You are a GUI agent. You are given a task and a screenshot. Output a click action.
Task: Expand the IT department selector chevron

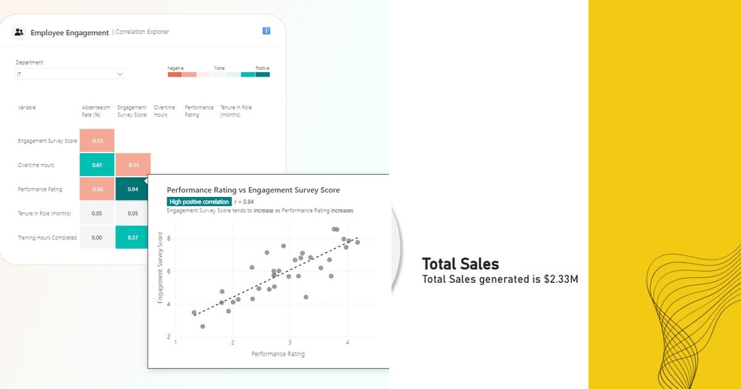[x=121, y=73]
